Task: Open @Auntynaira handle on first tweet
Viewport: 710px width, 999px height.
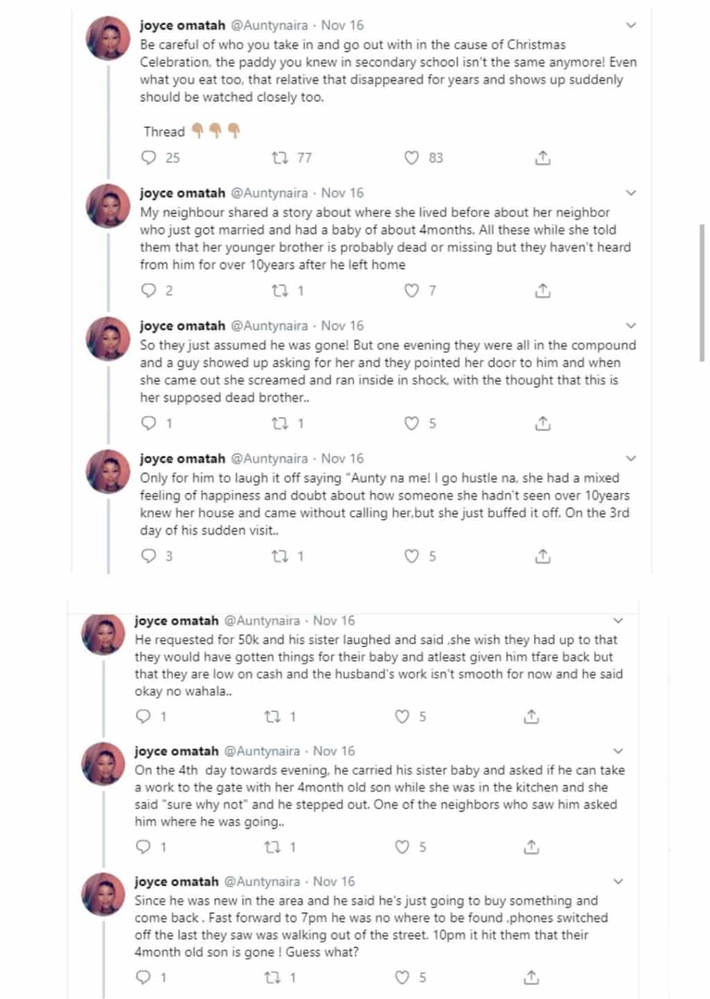Action: 269,26
